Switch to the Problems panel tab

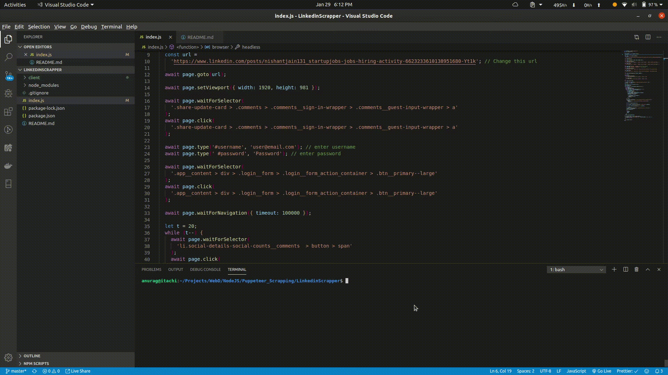point(151,269)
